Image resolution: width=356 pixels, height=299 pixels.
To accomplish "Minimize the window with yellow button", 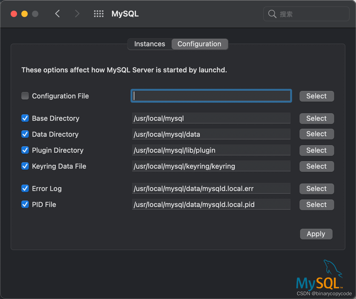I will (25, 14).
